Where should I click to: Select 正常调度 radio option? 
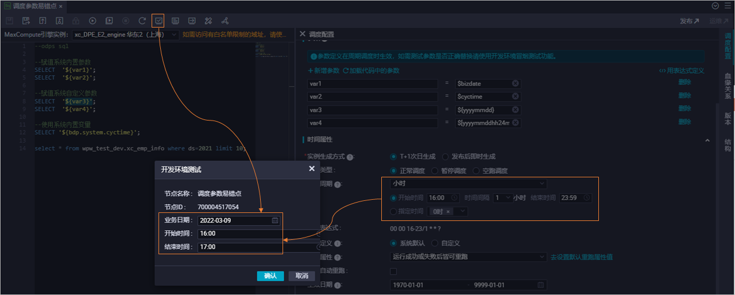click(x=393, y=170)
